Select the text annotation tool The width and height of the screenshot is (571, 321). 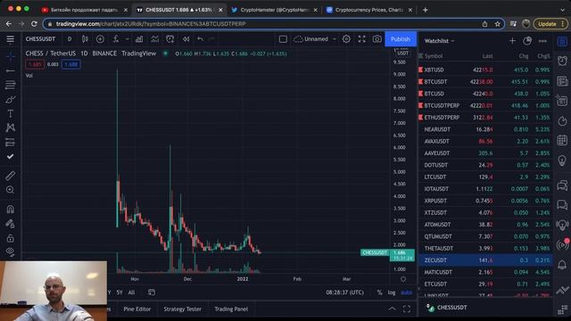(x=10, y=113)
